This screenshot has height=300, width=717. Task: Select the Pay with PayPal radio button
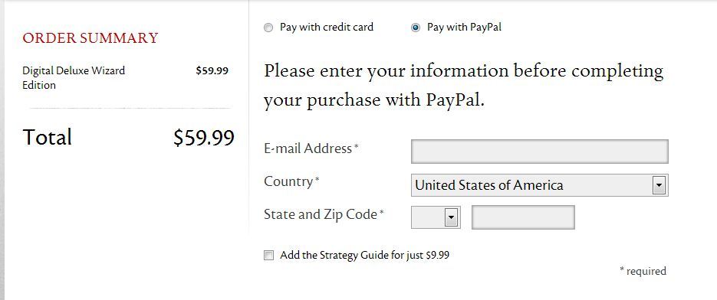pos(416,28)
